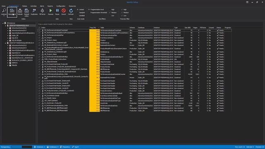Toggle Low in Treeview filter
Viewport: 265px width, 149px height.
(124, 16)
